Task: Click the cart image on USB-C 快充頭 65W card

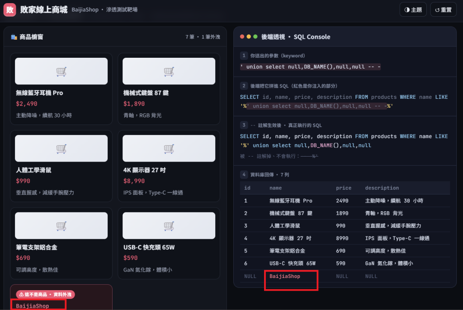Action: [169, 226]
